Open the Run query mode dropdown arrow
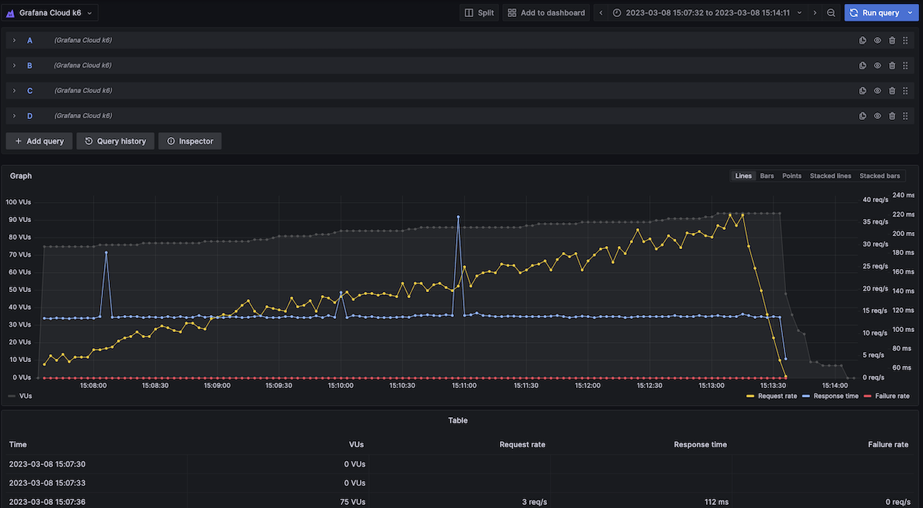 coord(909,12)
